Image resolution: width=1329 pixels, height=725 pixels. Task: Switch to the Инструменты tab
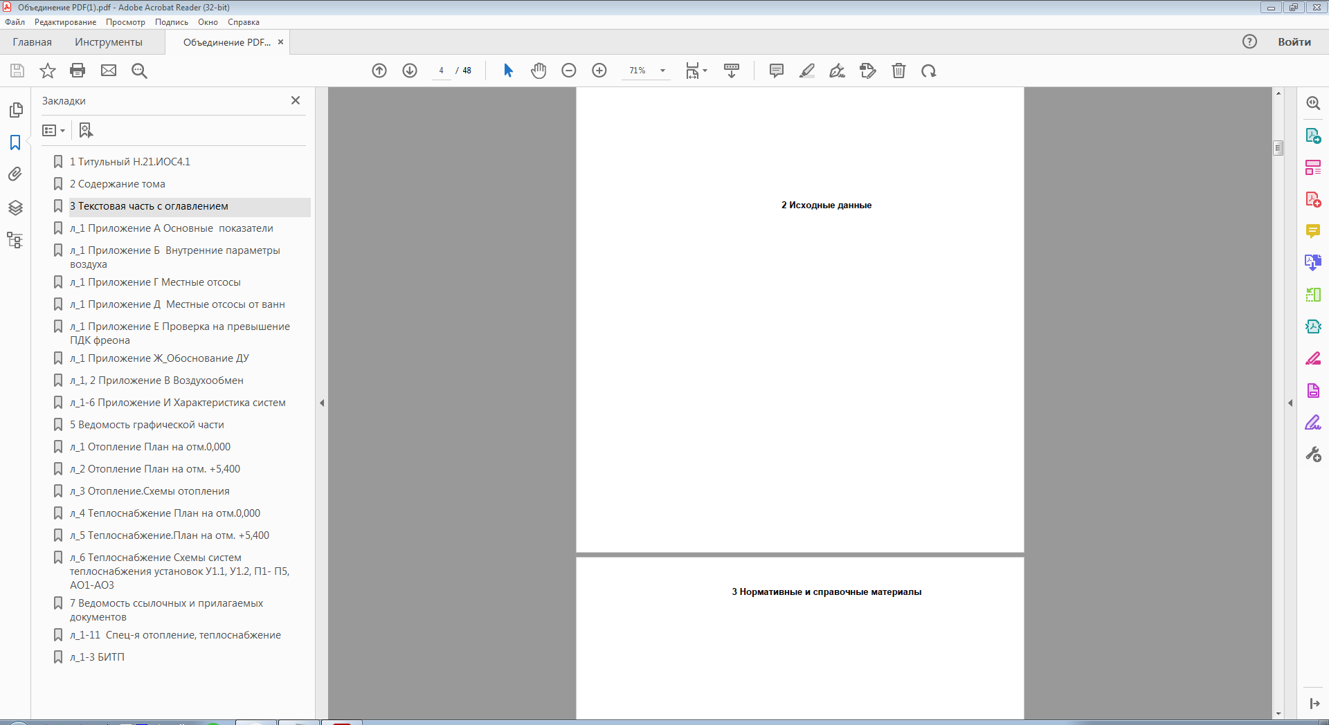tap(109, 42)
